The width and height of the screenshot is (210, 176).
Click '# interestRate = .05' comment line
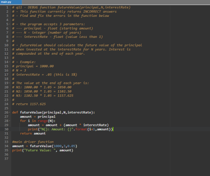[x=45, y=75]
